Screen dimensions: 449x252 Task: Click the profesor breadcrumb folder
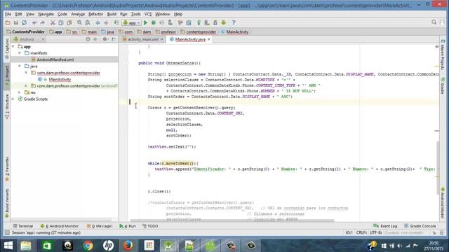(x=166, y=31)
